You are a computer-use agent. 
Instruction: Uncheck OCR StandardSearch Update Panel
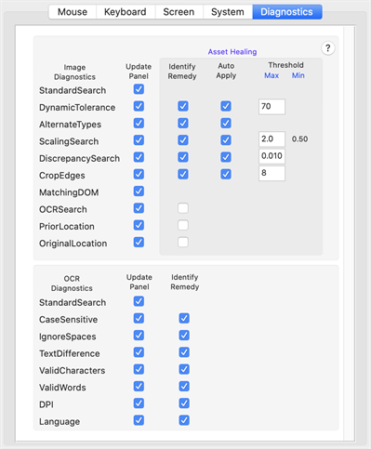139,301
